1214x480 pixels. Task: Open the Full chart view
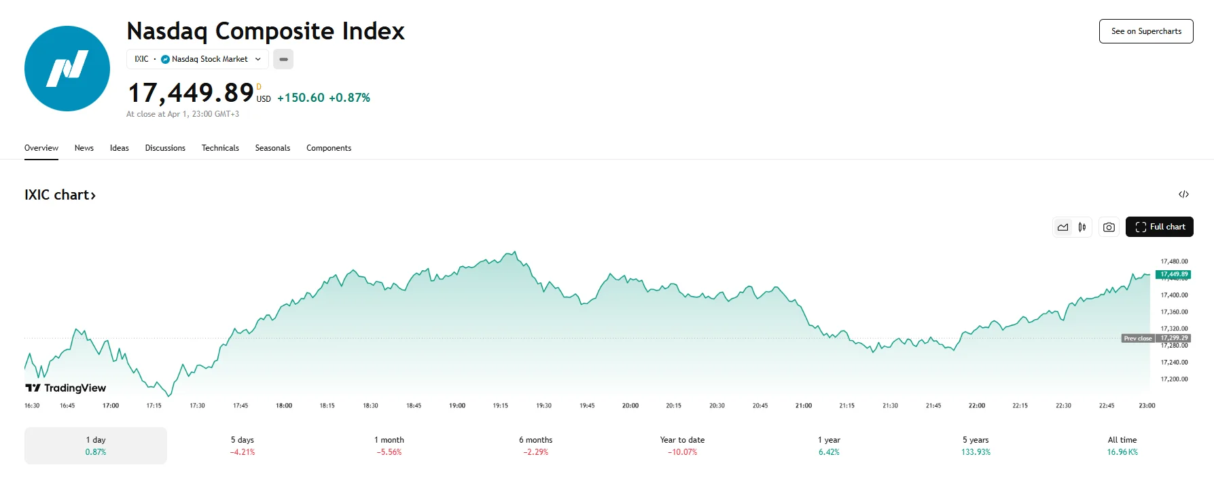[x=1160, y=227]
